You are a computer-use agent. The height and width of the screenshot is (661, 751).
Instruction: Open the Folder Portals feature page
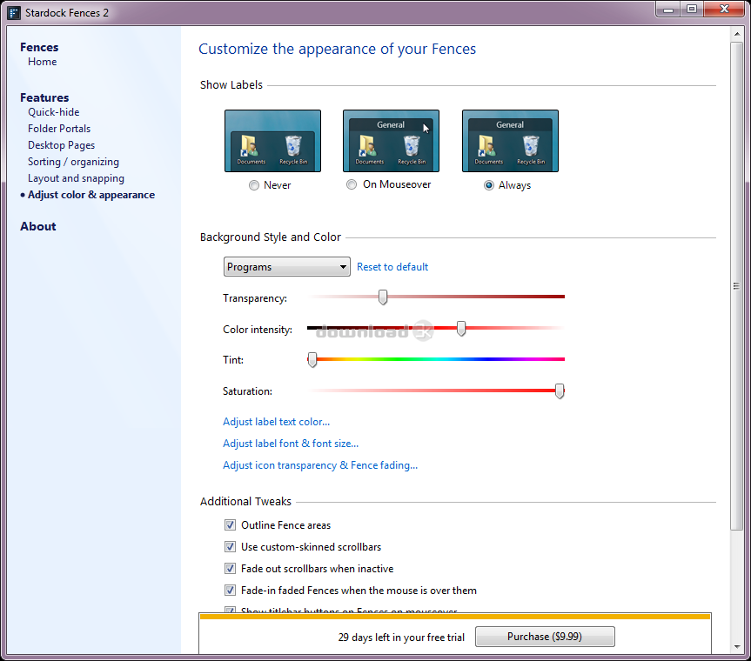59,129
